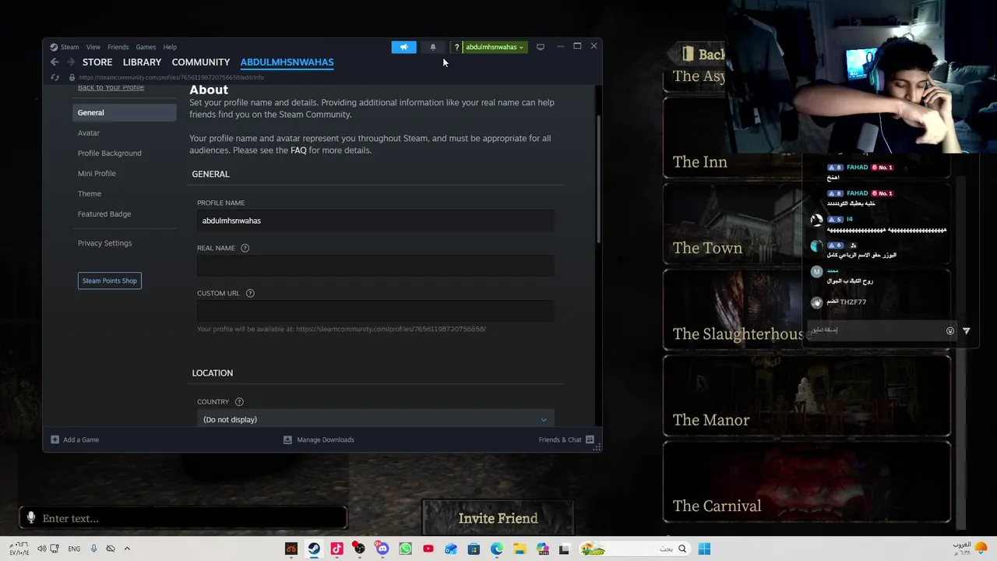
Task: Select General in profile sidebar
Action: point(125,112)
